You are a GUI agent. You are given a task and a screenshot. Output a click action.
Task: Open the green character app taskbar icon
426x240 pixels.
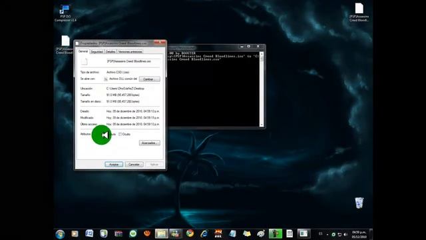click(x=276, y=234)
